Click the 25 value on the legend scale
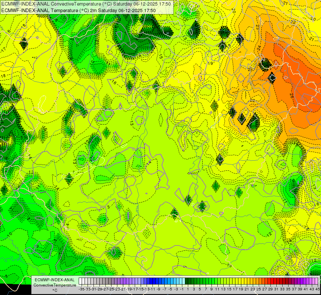The width and height of the screenshot is (321, 295). [x=259, y=289]
